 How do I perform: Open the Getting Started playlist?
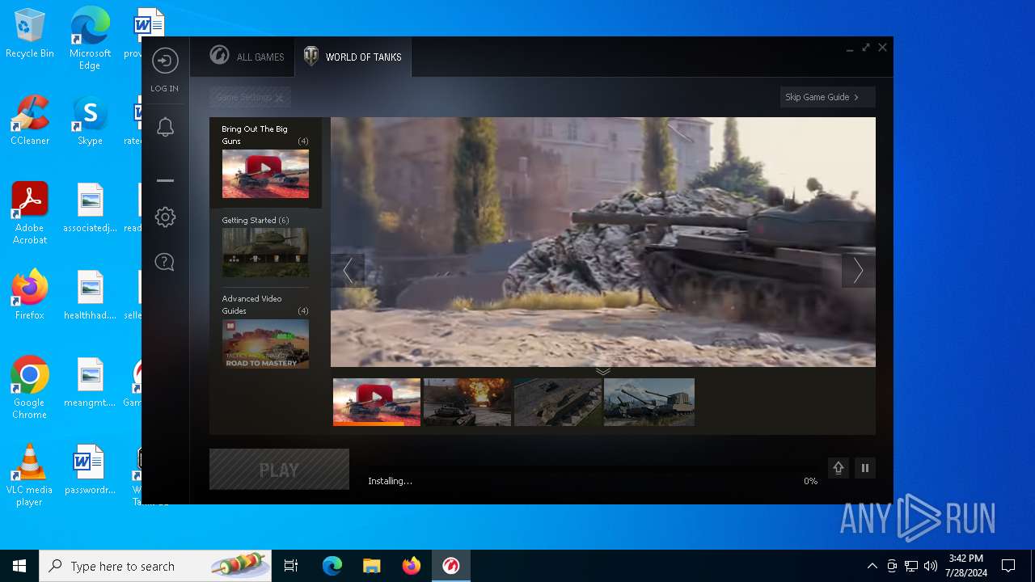265,247
